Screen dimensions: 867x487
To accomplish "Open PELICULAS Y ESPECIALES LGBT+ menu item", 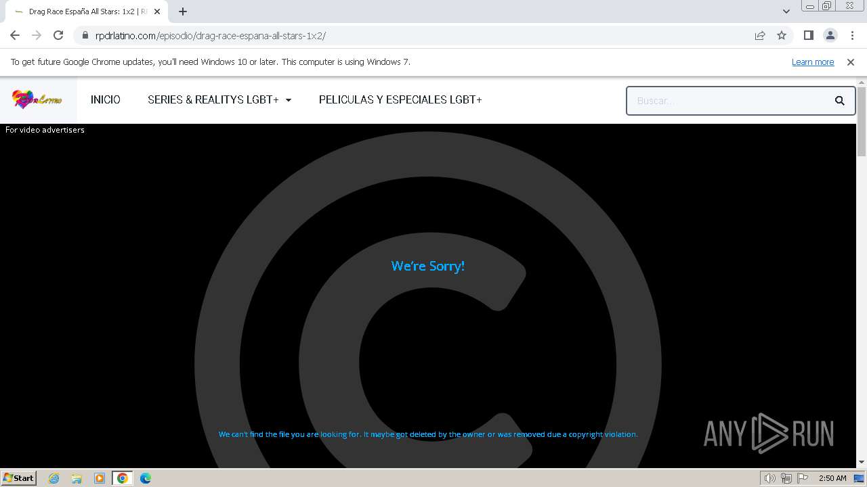I will pyautogui.click(x=400, y=99).
